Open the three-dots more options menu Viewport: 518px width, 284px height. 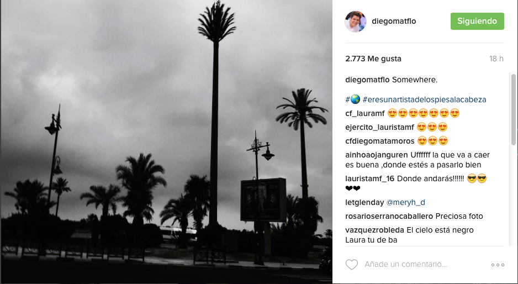coord(498,265)
